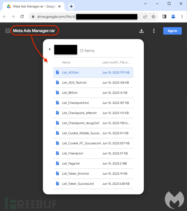Open the three-dot more actions menu in Drive
This screenshot has height=211, width=187.
pos(154,31)
